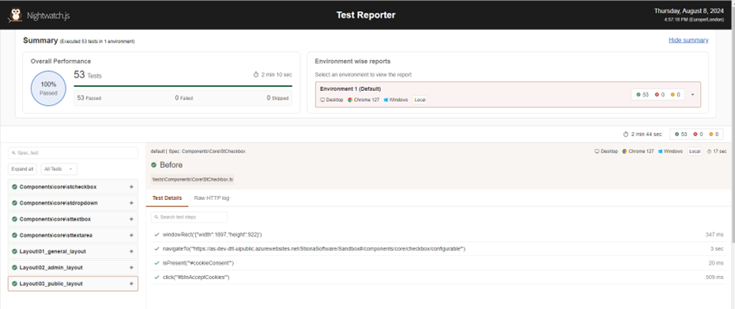The height and width of the screenshot is (309, 735).
Task: Click the Desktop icon in Environment 1
Action: pos(322,100)
